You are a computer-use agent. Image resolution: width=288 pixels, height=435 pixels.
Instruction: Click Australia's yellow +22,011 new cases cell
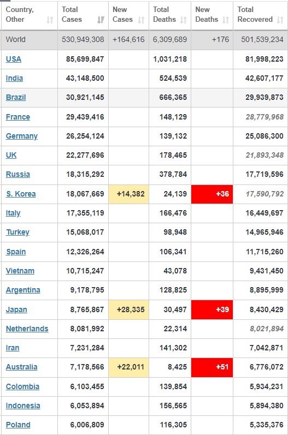(x=128, y=367)
